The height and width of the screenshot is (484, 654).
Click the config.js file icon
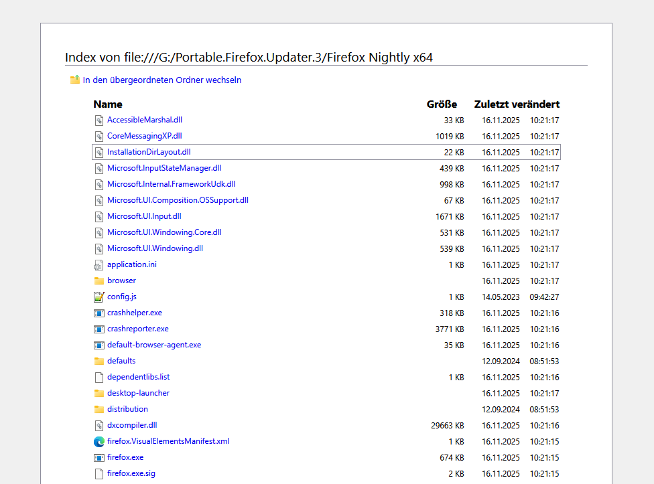(x=99, y=297)
